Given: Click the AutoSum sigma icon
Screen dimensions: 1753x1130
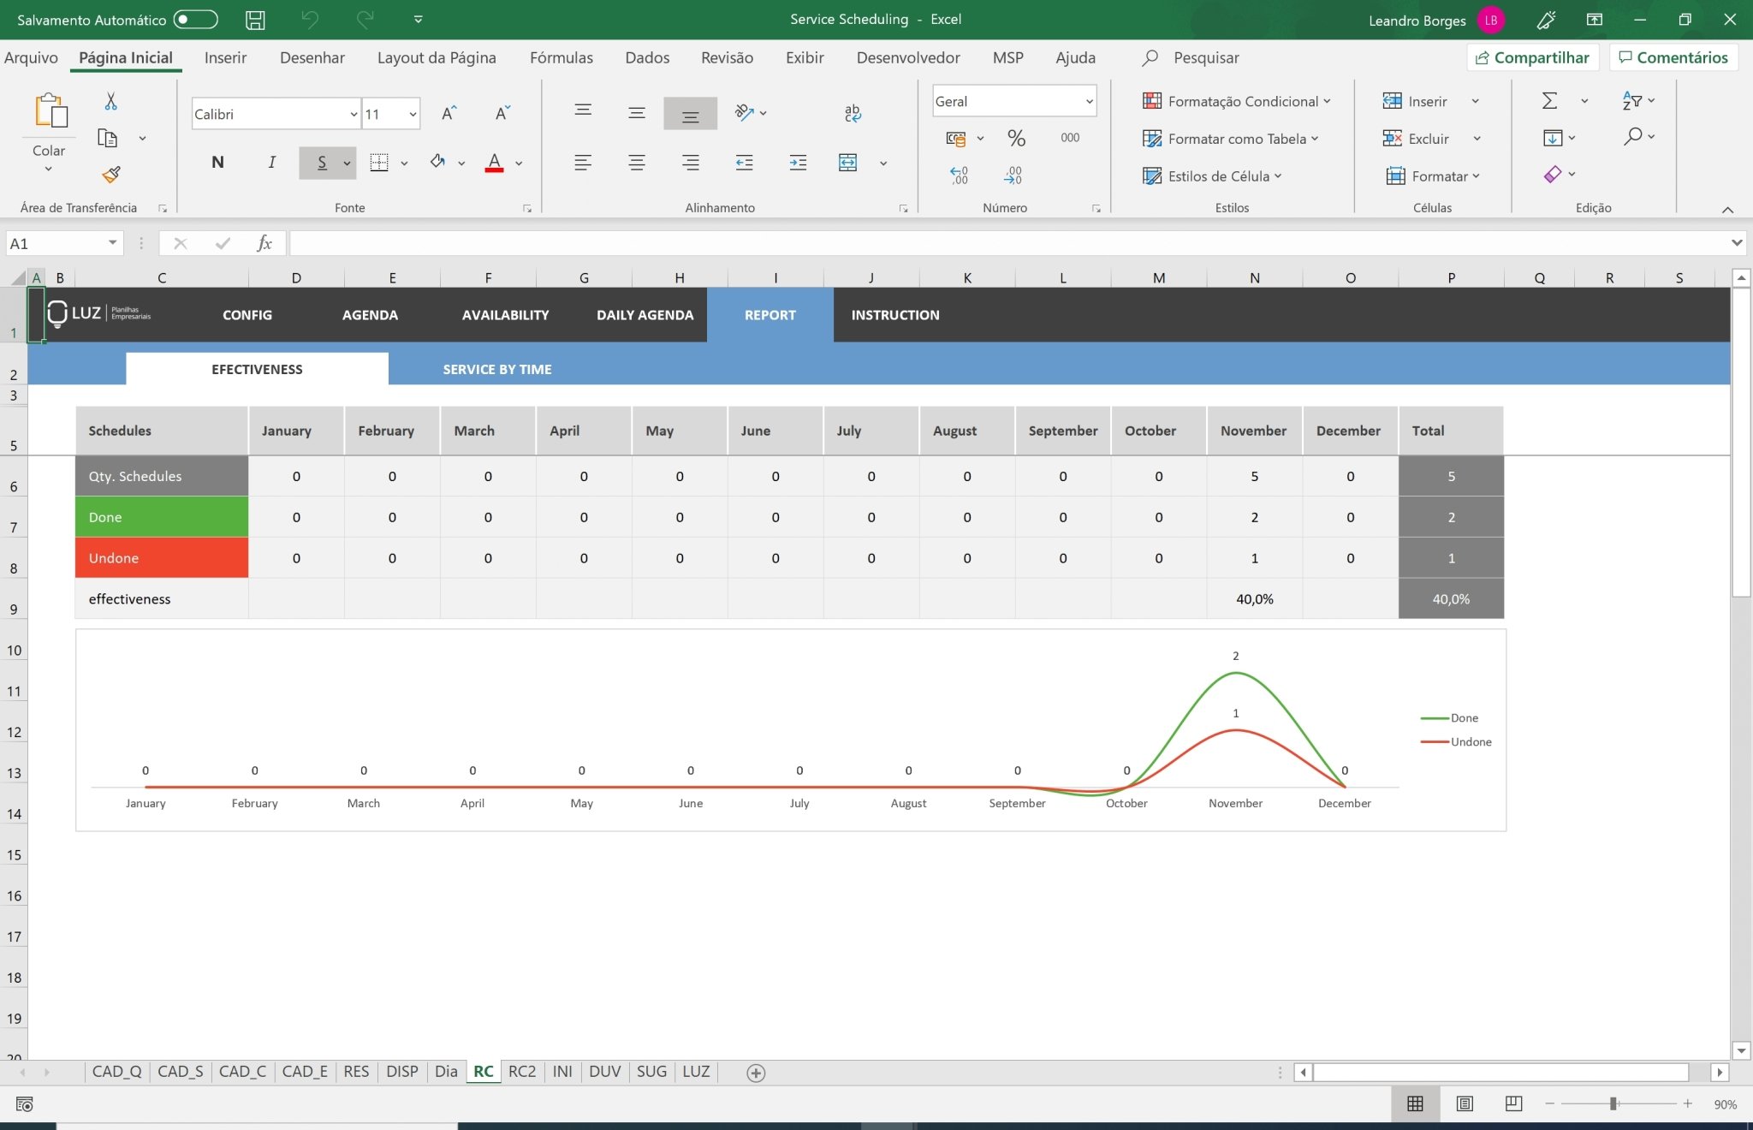Looking at the screenshot, I should (1551, 101).
